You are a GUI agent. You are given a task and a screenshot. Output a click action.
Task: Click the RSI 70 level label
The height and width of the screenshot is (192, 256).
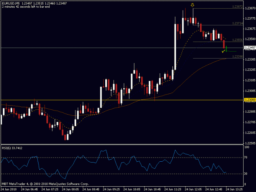(x=246, y=158)
